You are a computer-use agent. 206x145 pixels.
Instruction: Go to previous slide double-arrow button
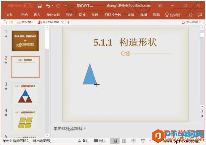(x=202, y=111)
